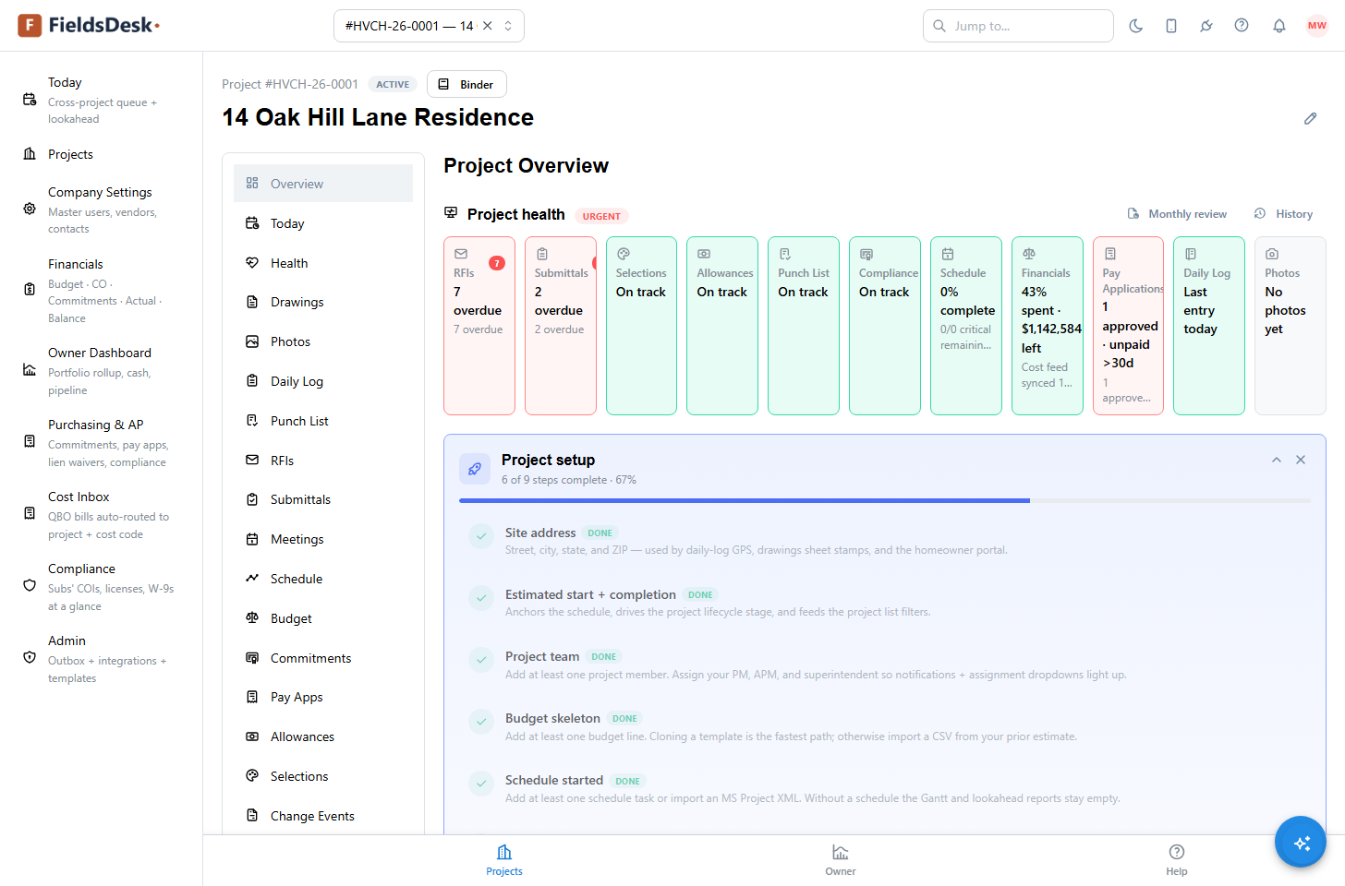The image size is (1345, 886).
Task: Open the Submittals health card
Action: [x=561, y=326]
